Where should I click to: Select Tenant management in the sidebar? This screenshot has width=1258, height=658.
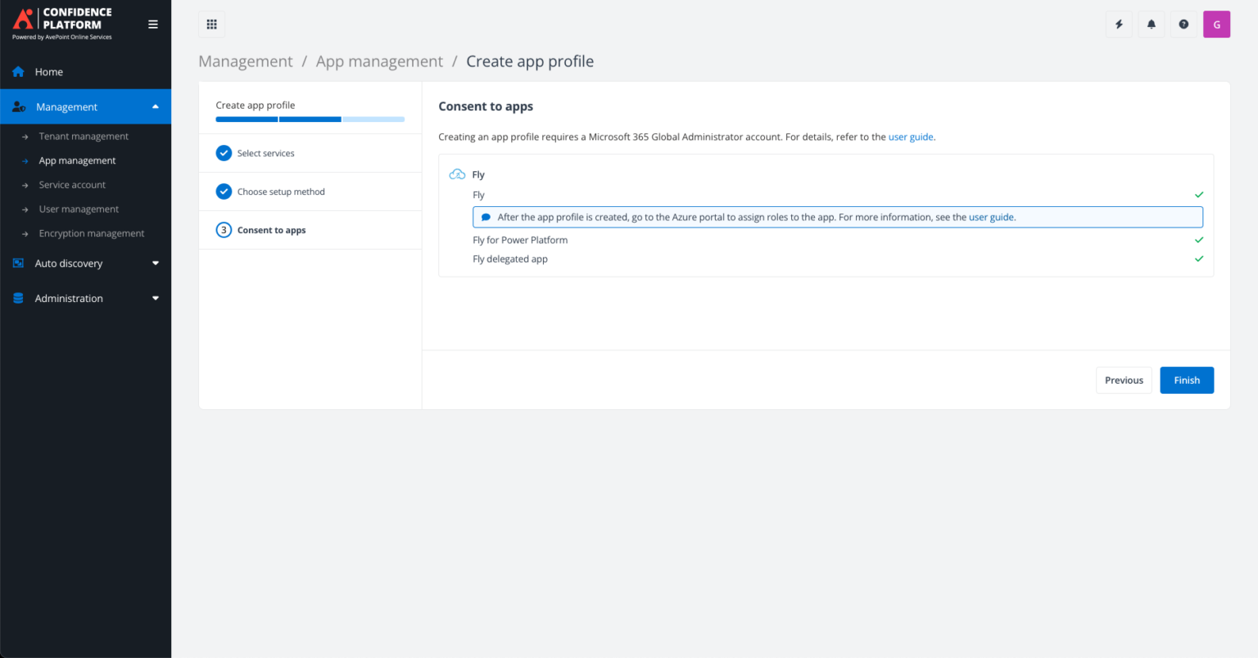coord(83,136)
